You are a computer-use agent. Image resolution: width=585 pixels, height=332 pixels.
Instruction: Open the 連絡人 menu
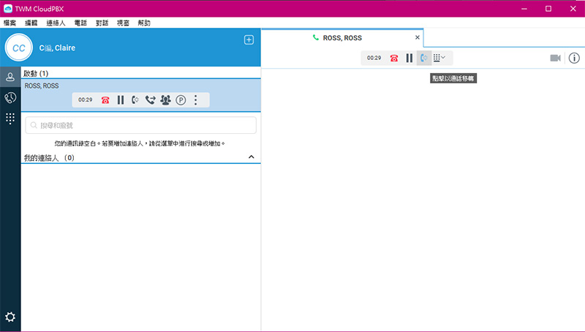point(56,23)
